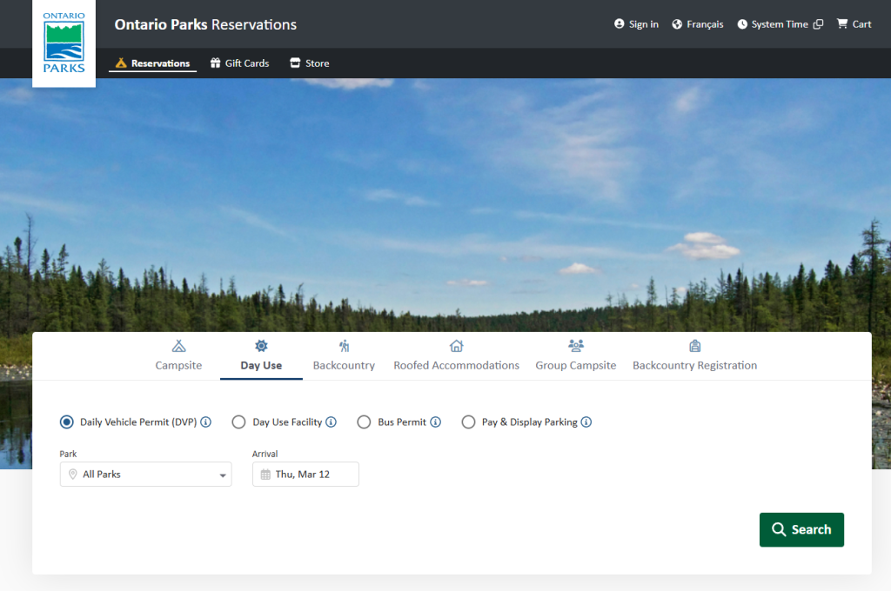Screen dimensions: 891x591
Task: Switch language to Français
Action: 697,23
